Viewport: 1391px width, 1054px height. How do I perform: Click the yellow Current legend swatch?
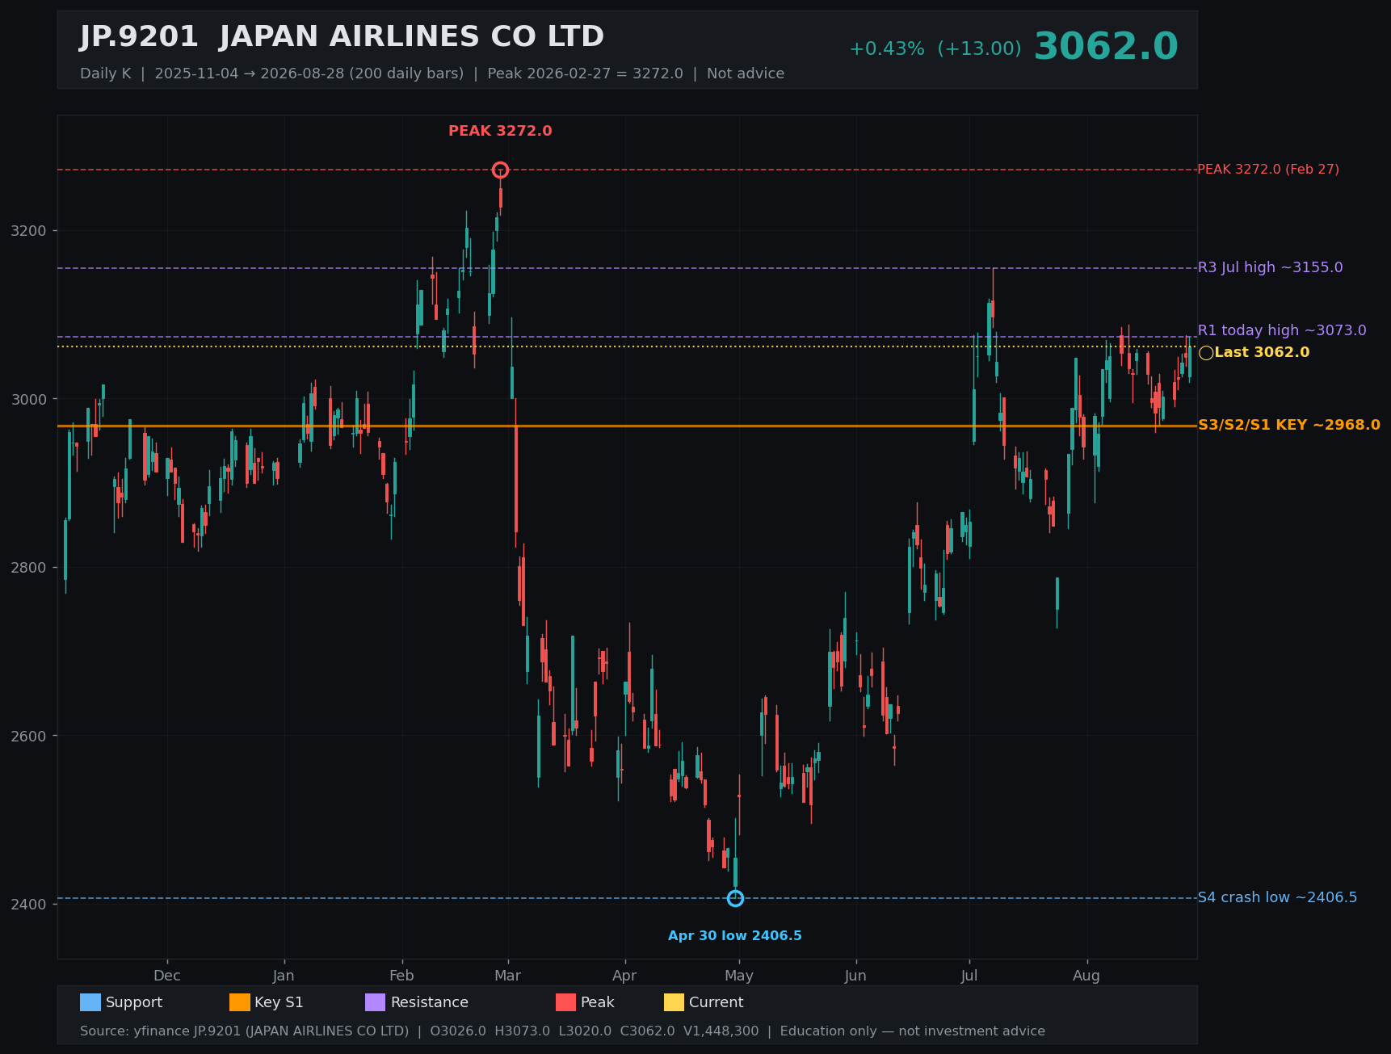(674, 1002)
